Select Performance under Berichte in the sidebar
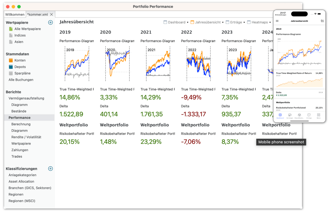This screenshot has width=332, height=211. pyautogui.click(x=20, y=118)
